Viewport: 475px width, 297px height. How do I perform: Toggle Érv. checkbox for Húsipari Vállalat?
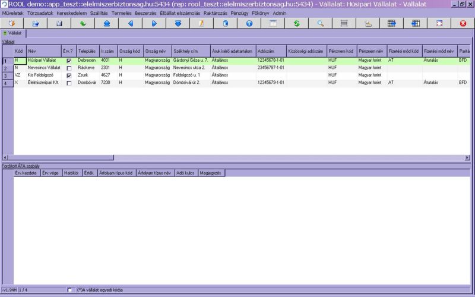(x=69, y=61)
